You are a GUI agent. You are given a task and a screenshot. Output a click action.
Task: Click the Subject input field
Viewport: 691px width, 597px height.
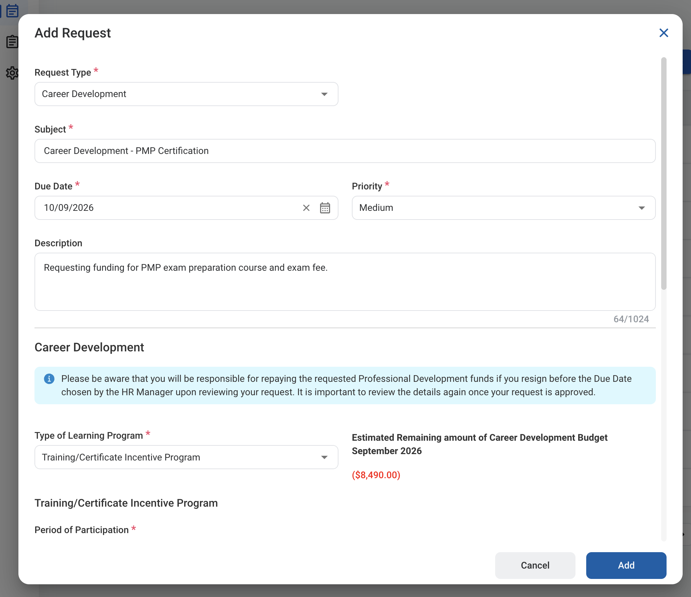click(x=345, y=151)
